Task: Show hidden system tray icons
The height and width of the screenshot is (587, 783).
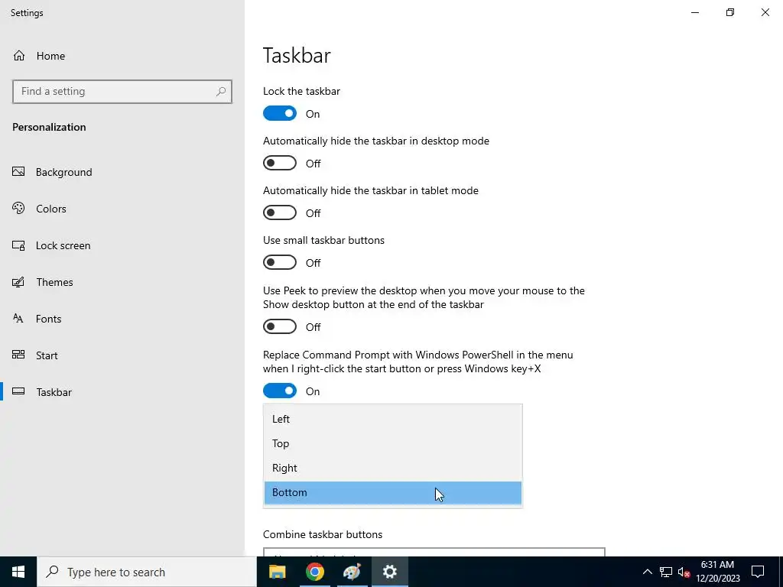Action: coord(647,572)
